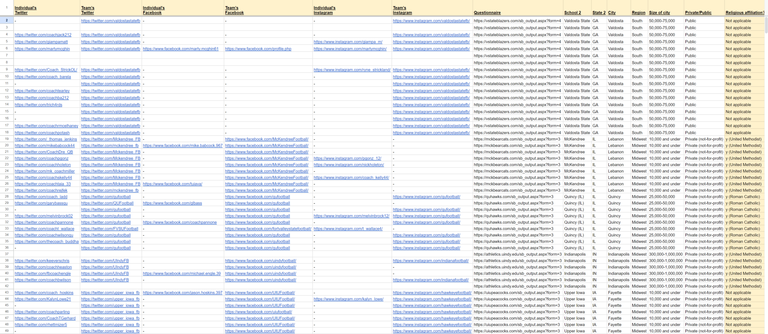Open the facebook.com/mike.babcock.967 link
768x334 pixels.
(183, 145)
